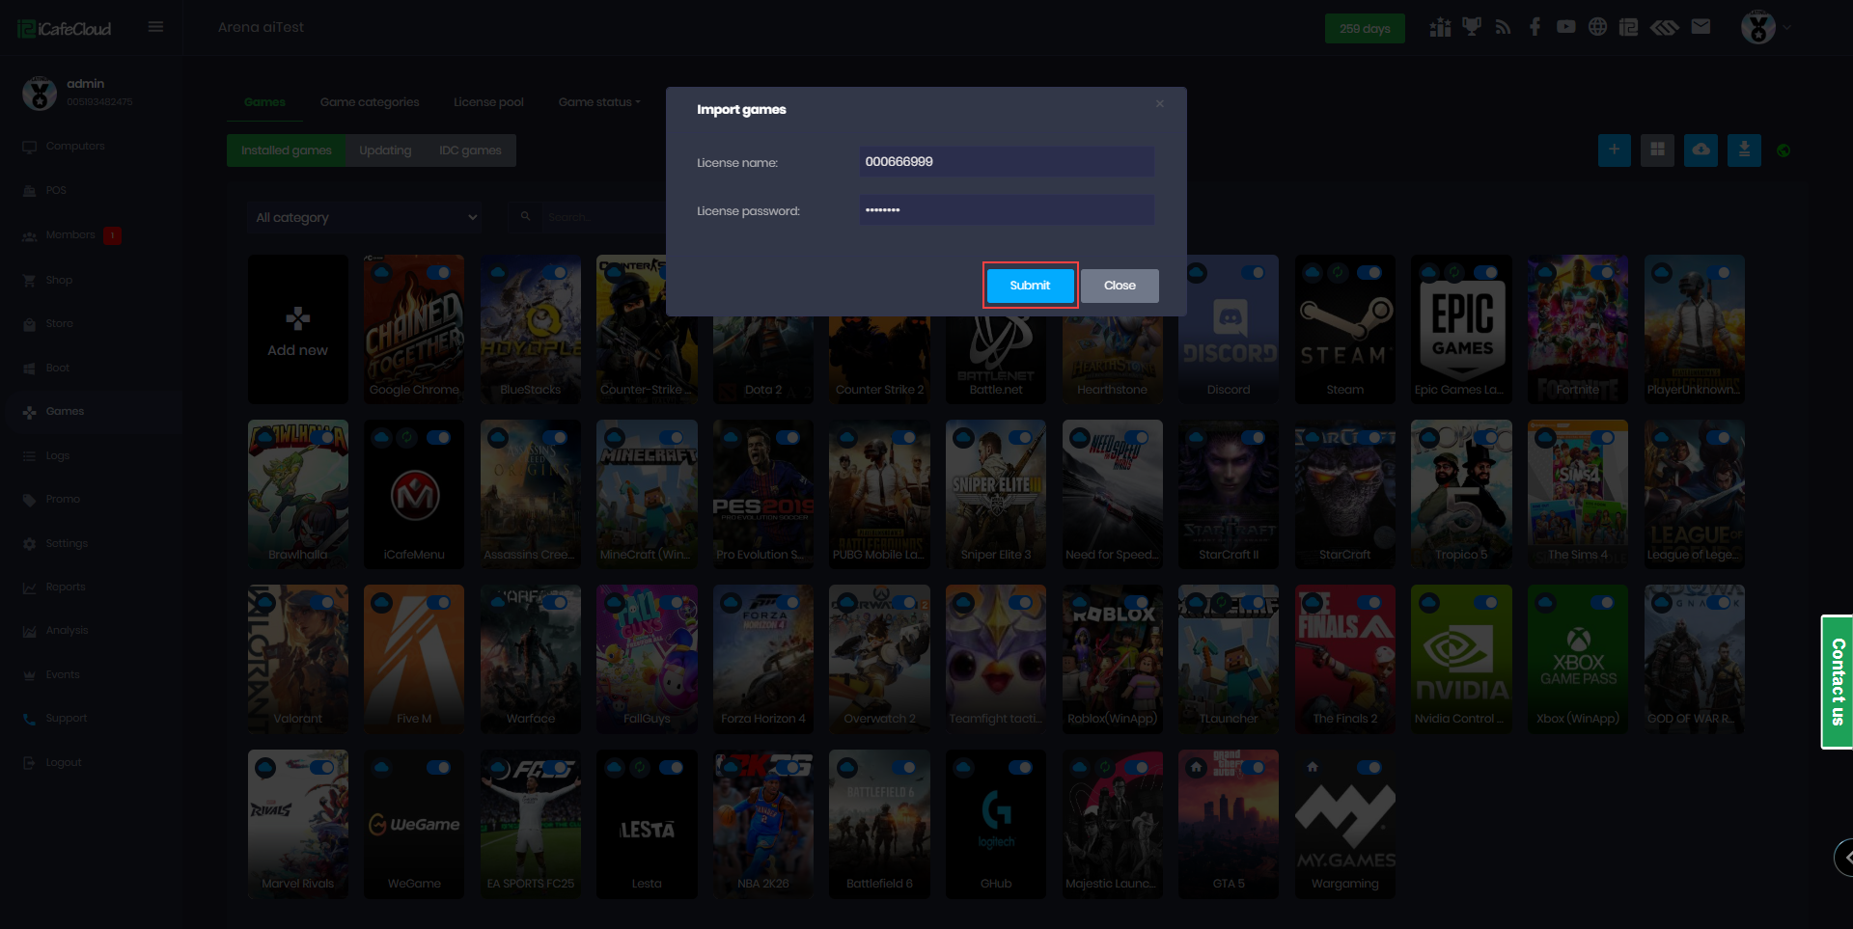Click the cloud icon on Brawlhalla card
This screenshot has height=929, width=1853.
[x=265, y=438]
